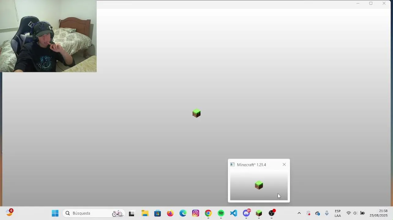Viewport: 393px width, 220px height.
Task: Open Firefox from the taskbar
Action: click(170, 213)
